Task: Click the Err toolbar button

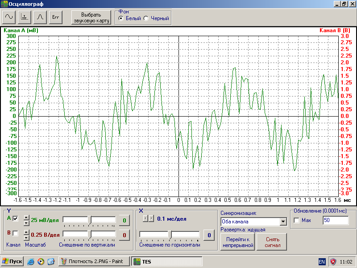Action: click(x=55, y=17)
